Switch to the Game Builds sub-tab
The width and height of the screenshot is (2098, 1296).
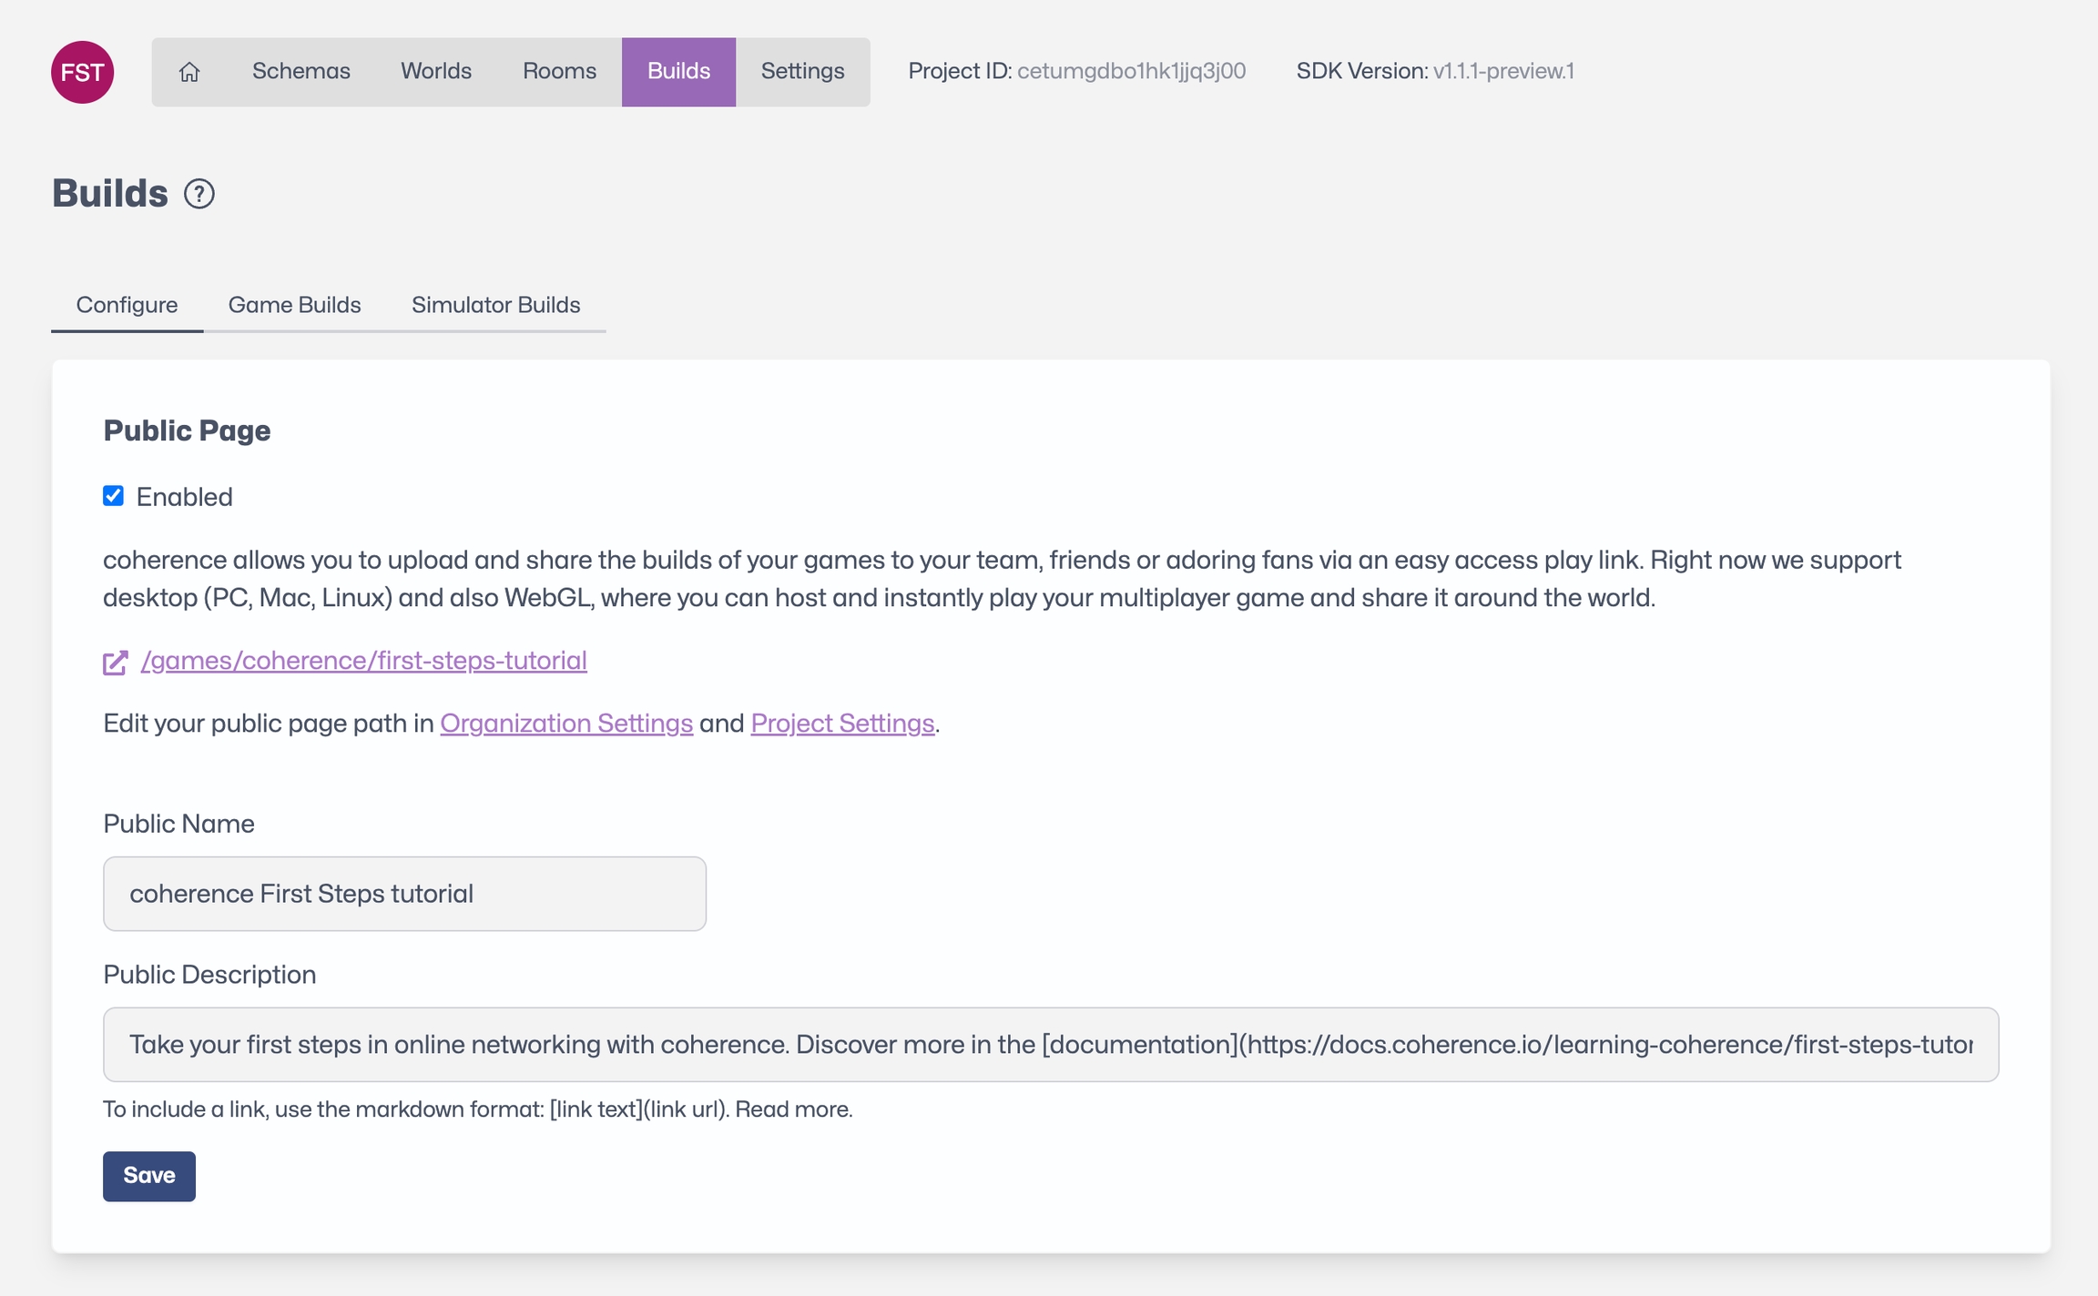click(x=294, y=305)
